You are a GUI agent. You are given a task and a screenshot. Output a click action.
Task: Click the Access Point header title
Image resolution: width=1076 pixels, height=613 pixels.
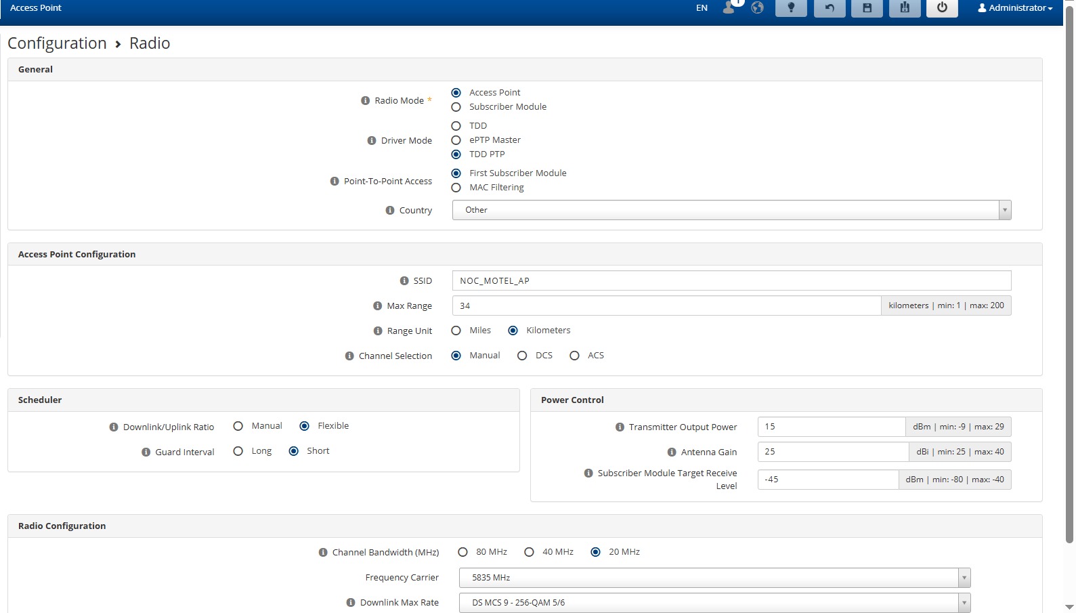click(x=36, y=8)
